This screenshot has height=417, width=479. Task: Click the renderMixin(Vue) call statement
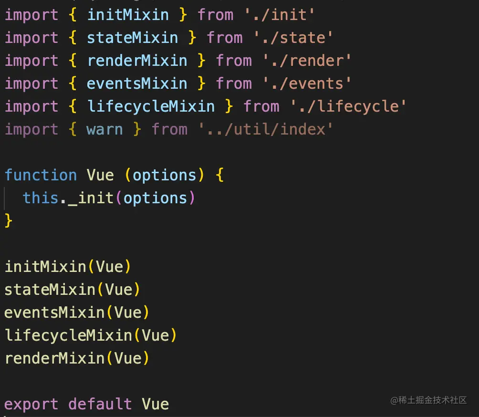(76, 358)
